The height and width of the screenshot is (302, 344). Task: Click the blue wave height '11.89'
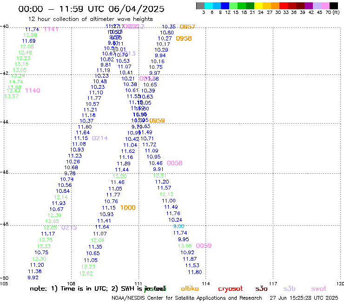pyautogui.click(x=124, y=164)
